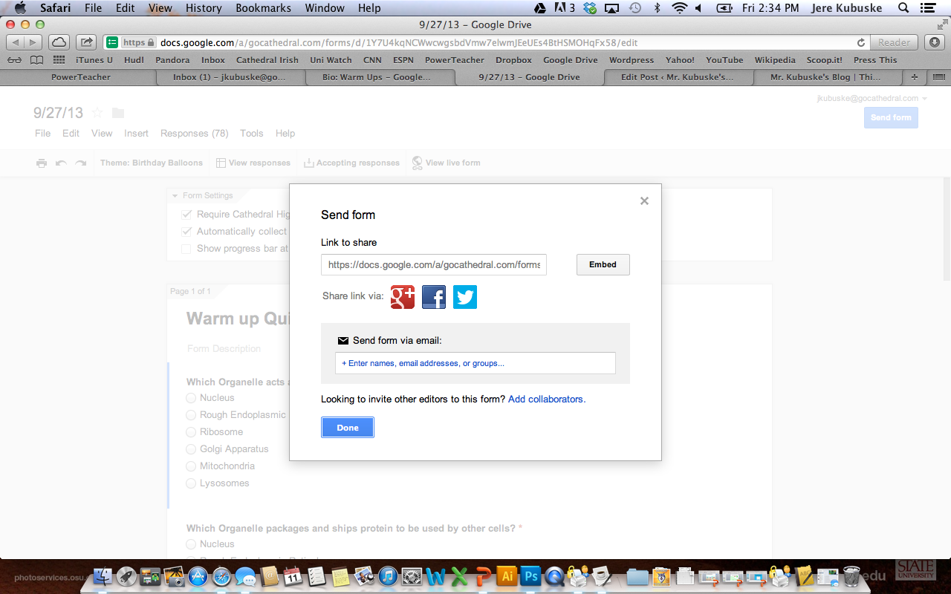
Task: Select the Mitochondria radio button
Action: click(x=191, y=466)
